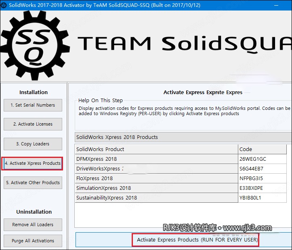The width and height of the screenshot is (292, 250).
Task: Click code 26WEG1GC cell
Action: [x=262, y=159]
